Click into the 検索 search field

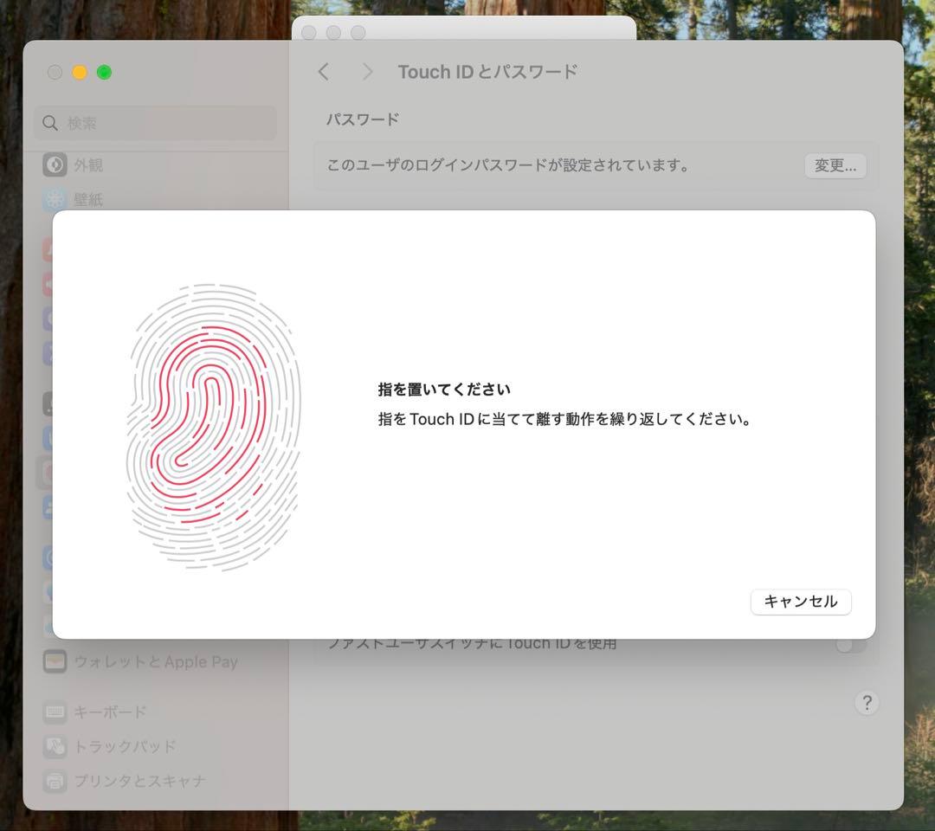coord(164,123)
